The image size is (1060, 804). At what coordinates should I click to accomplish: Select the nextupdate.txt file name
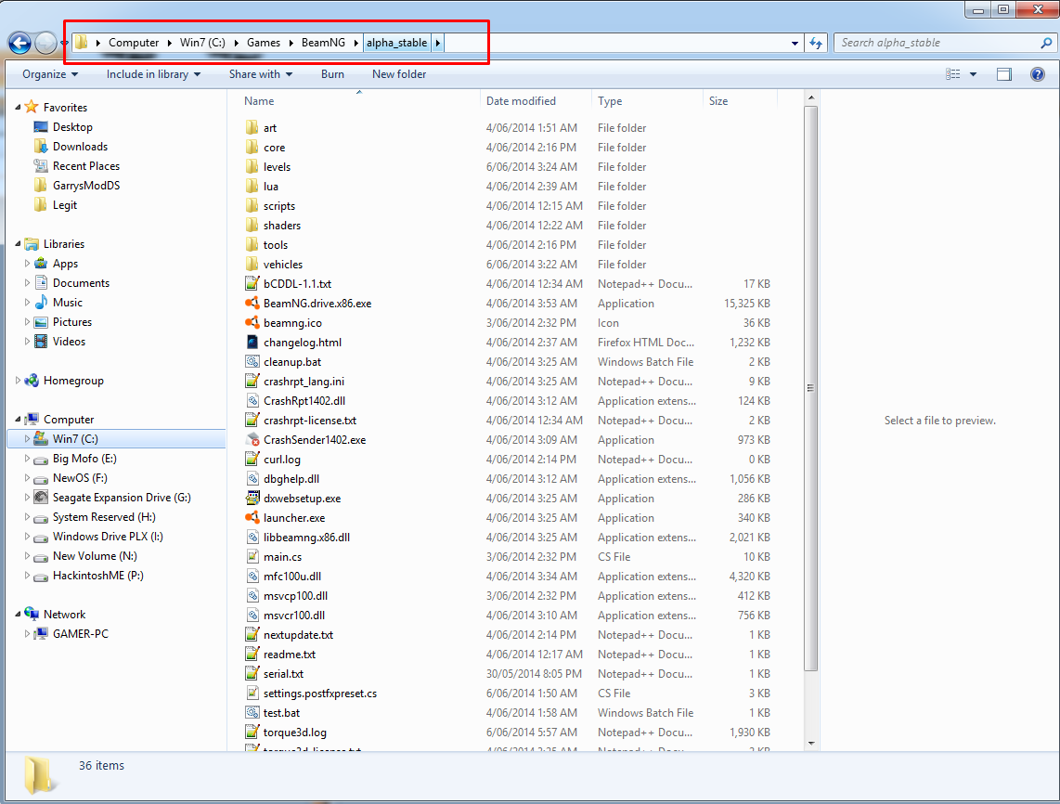click(x=298, y=635)
